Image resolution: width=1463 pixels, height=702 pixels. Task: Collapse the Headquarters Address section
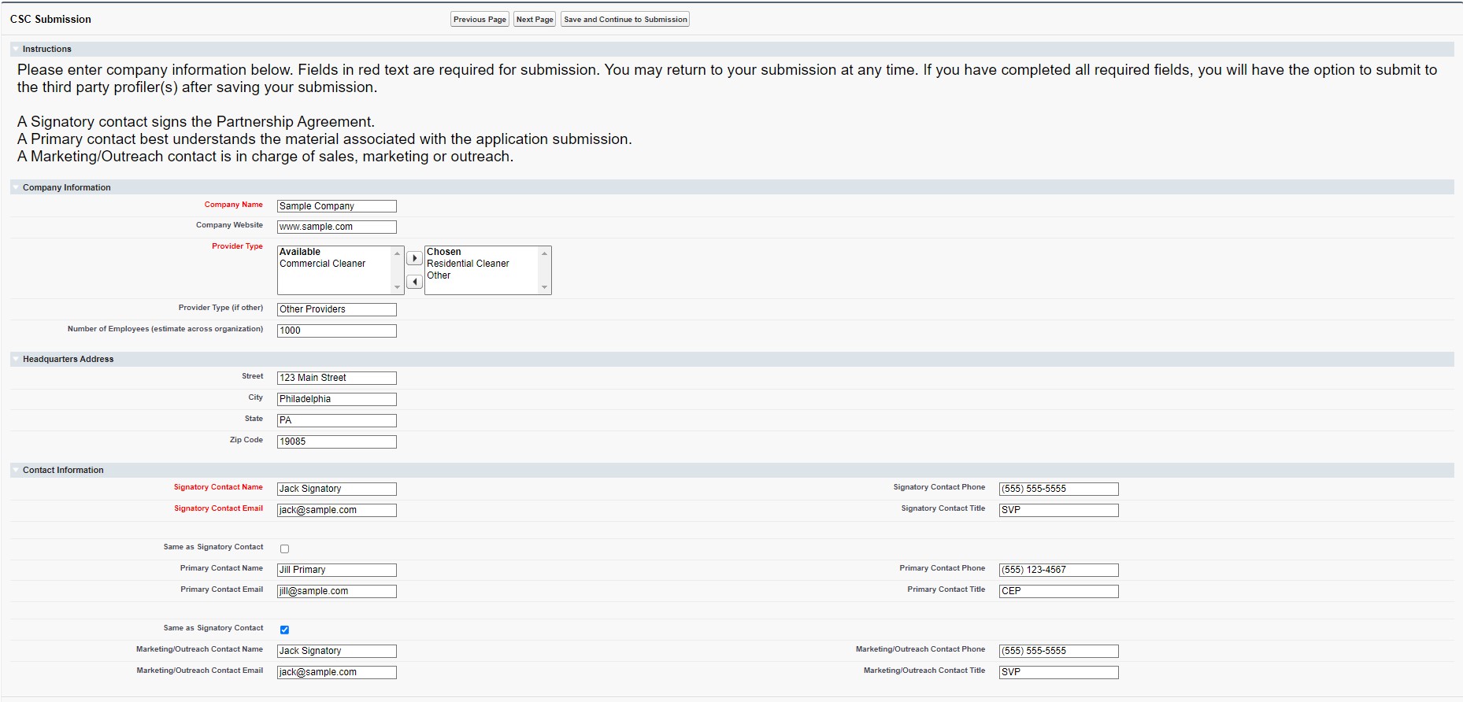coord(16,359)
